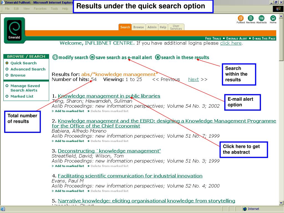The image size is (284, 213).
Task: Click the Internet zone globe icon
Action: coord(245,209)
